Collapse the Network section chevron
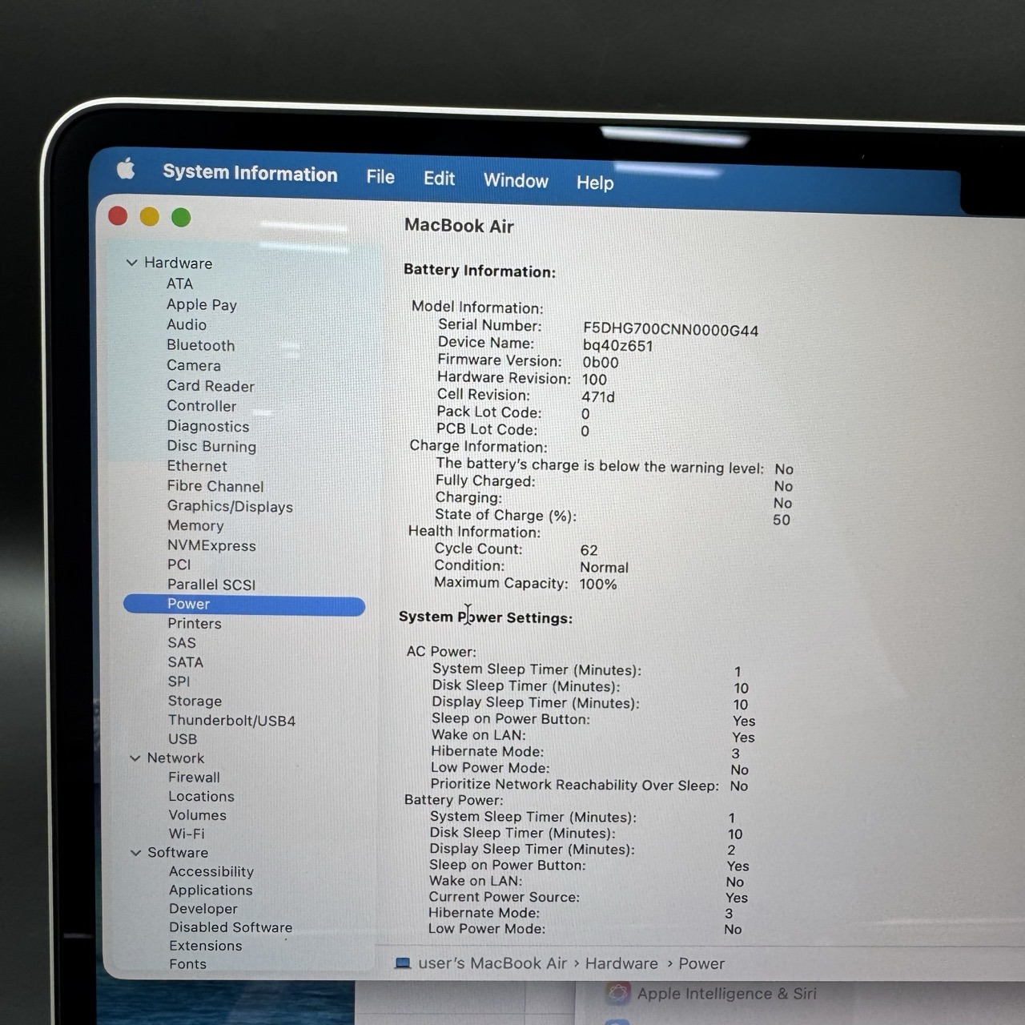Image resolution: width=1025 pixels, height=1025 pixels. [x=135, y=758]
